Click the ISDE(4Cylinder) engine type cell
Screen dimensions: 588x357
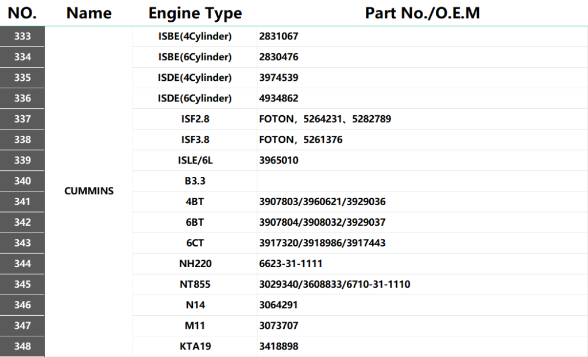195,77
